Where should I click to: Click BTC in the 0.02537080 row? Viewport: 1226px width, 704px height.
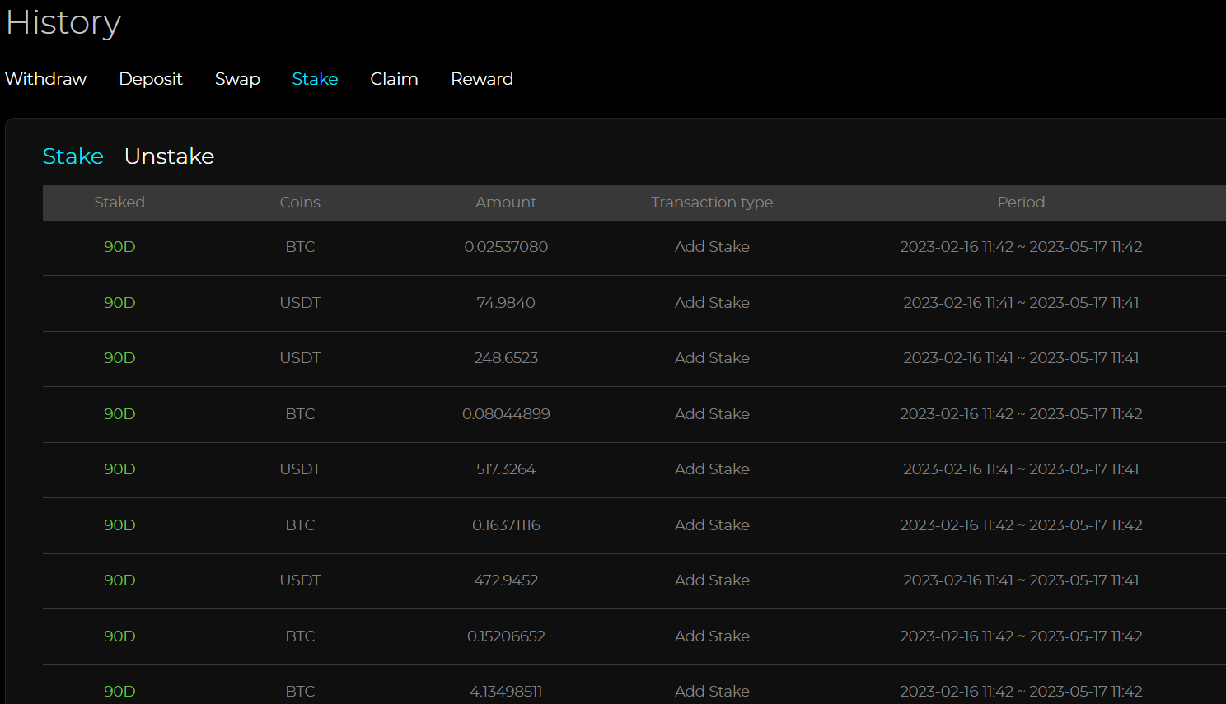point(300,247)
